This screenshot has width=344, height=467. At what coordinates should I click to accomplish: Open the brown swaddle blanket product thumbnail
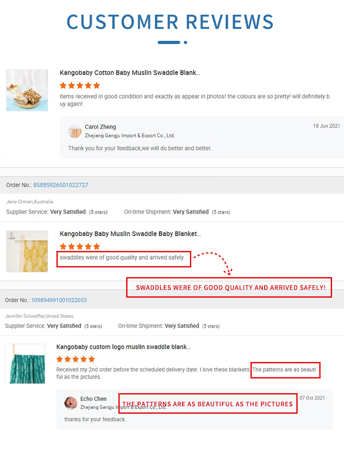click(x=27, y=90)
